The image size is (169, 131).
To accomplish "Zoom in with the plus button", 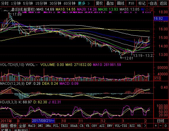I will click(156, 126).
